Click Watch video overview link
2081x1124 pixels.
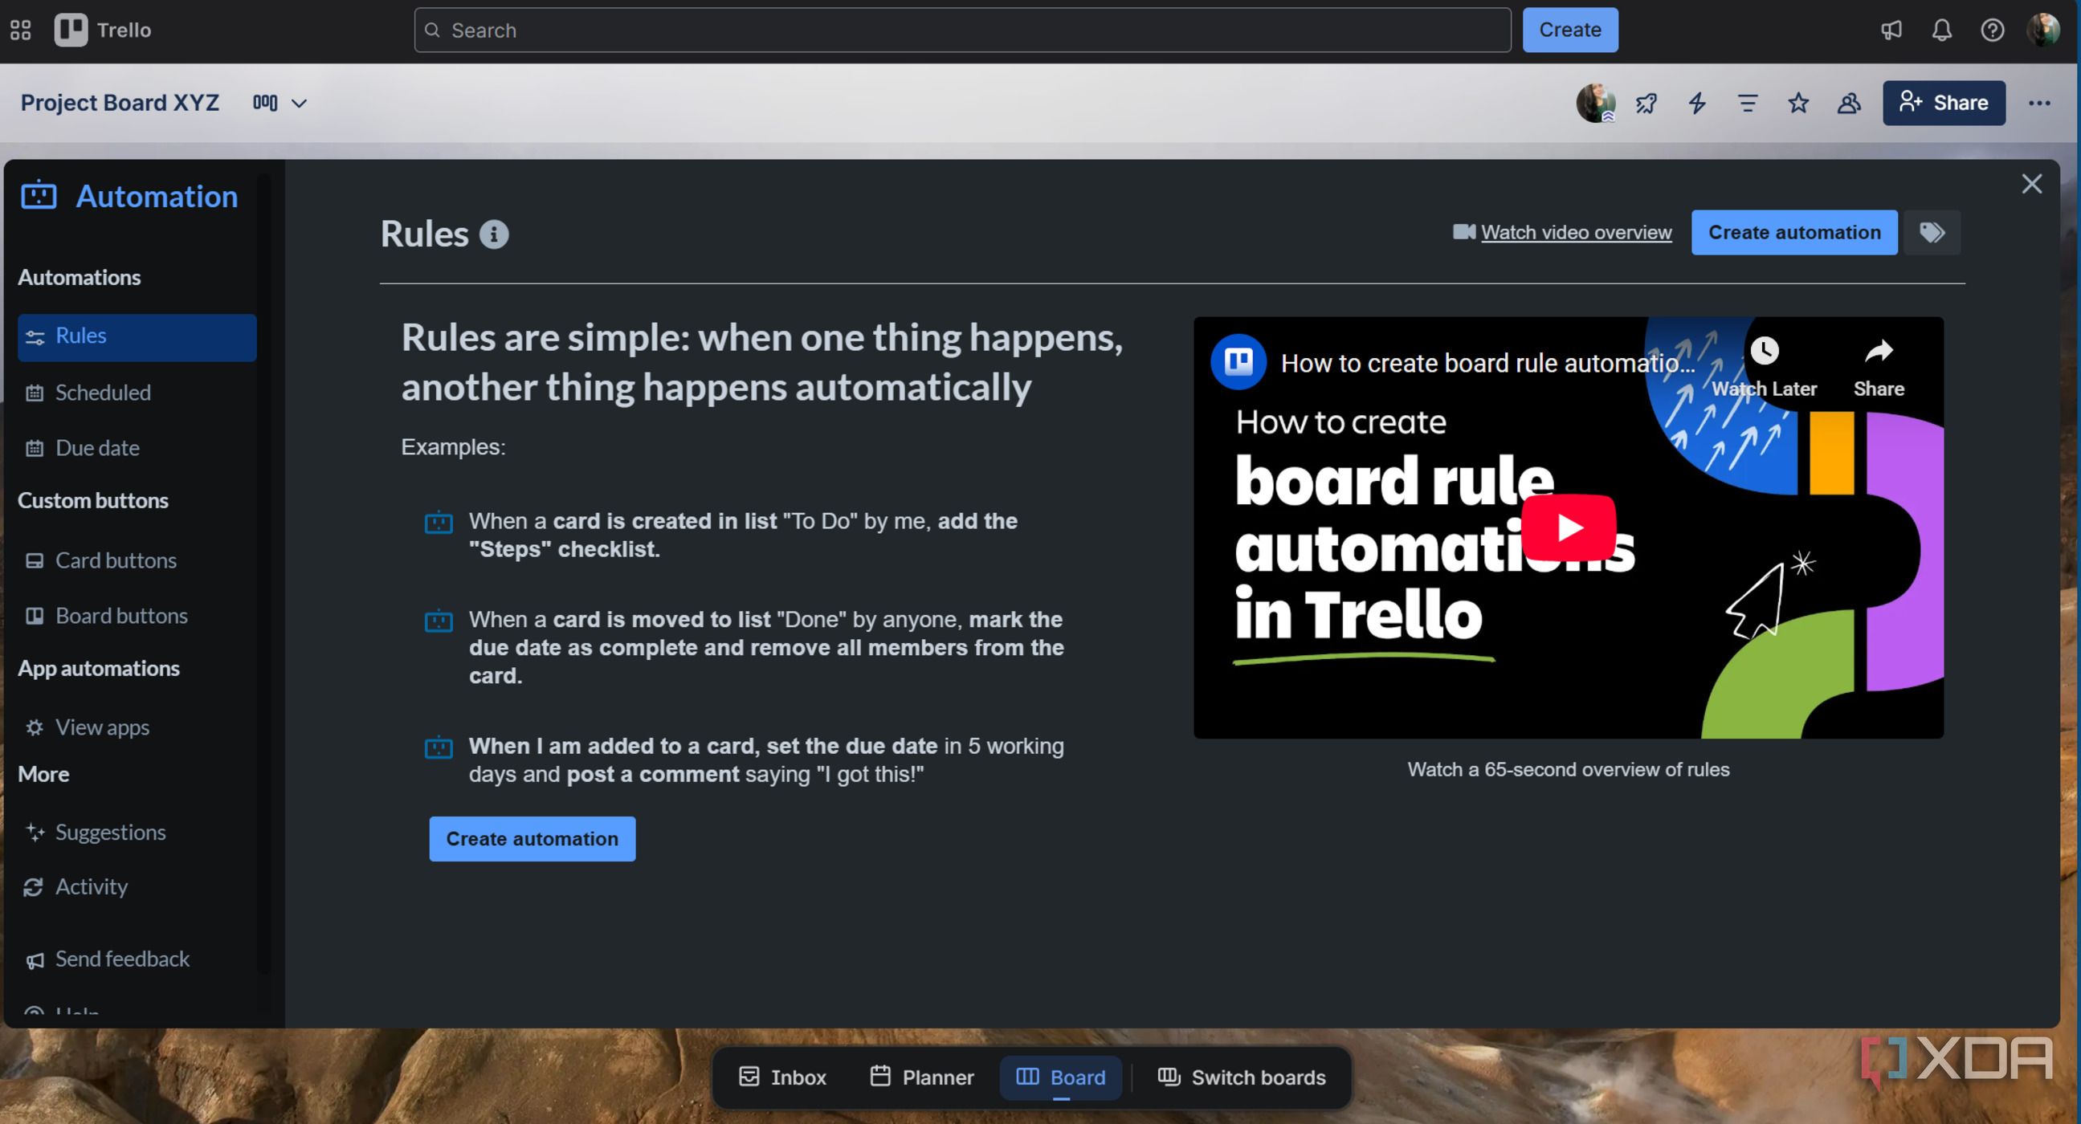(1575, 233)
